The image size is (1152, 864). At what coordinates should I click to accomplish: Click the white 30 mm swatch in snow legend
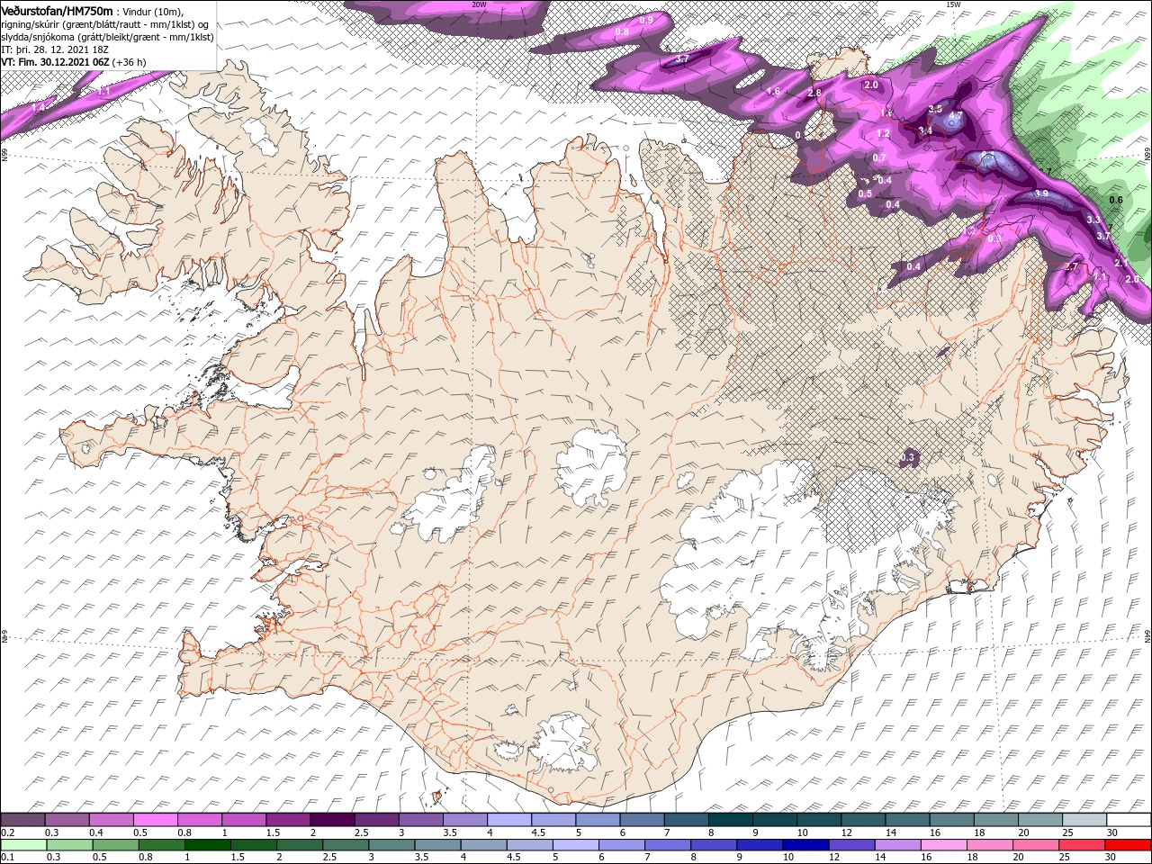click(x=1128, y=819)
